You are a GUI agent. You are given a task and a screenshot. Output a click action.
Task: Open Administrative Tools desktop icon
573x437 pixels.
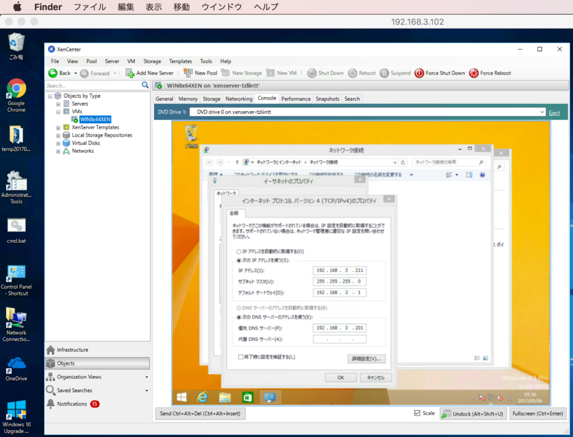coord(16,187)
